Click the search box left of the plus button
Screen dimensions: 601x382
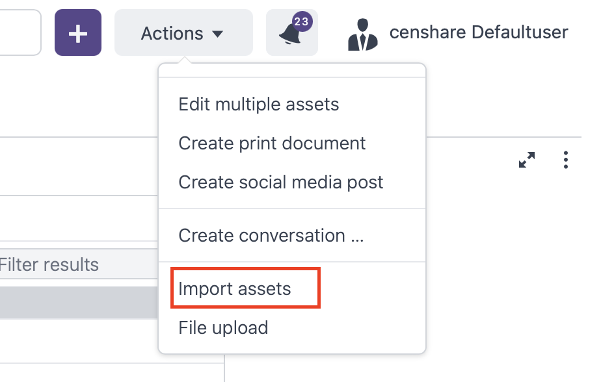click(x=20, y=33)
